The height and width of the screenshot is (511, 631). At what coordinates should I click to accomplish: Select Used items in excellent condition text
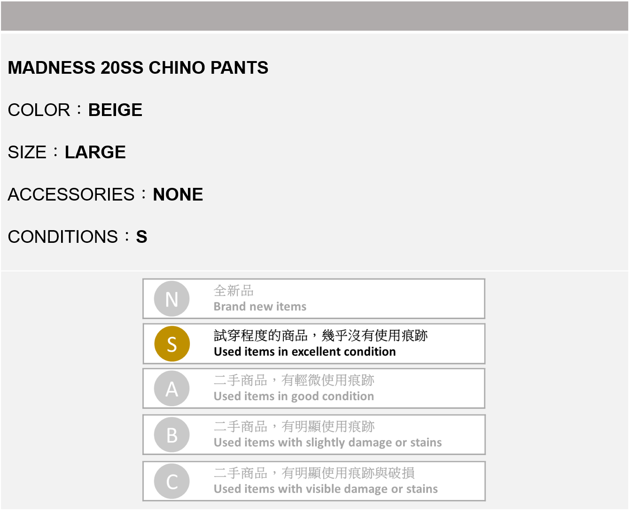tap(304, 352)
